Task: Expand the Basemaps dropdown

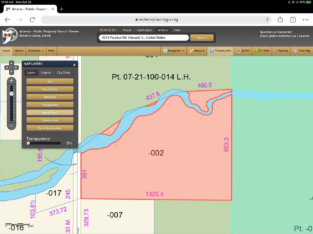Action: point(36,51)
